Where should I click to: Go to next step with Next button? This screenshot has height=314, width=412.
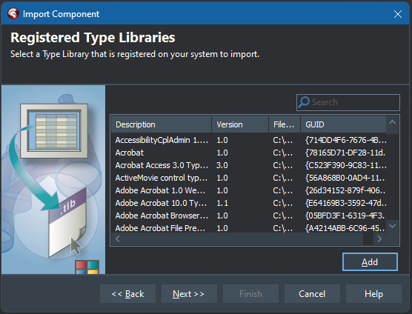[x=189, y=294]
